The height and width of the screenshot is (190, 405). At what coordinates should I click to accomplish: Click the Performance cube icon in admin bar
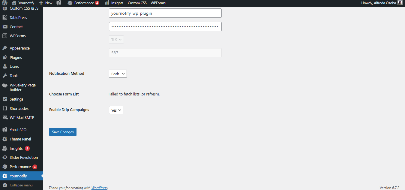[x=70, y=3]
